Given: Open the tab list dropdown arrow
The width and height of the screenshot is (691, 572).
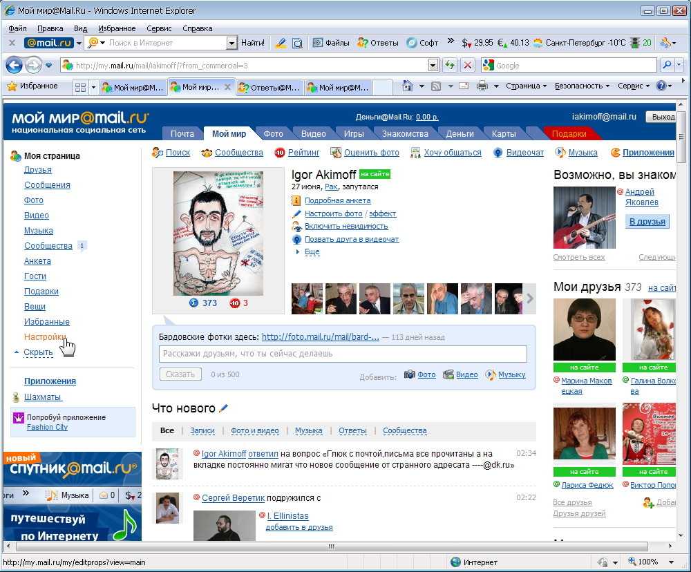Looking at the screenshot, I should 93,87.
